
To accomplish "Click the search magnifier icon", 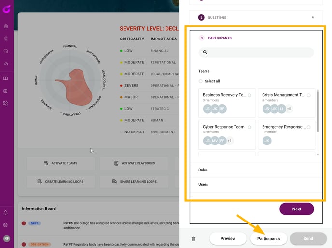I will pyautogui.click(x=205, y=52).
